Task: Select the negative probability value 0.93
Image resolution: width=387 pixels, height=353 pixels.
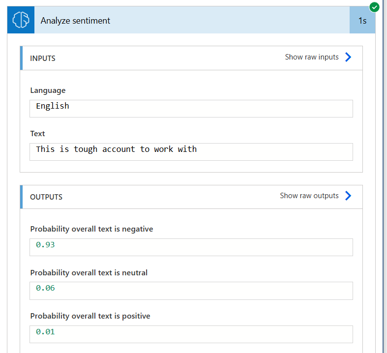Action: [191, 247]
